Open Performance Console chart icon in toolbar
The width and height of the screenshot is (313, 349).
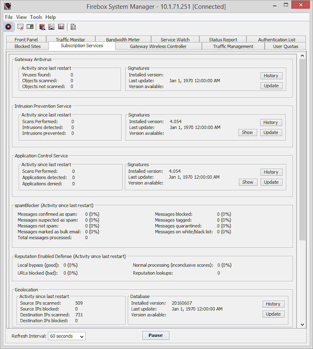pos(61,27)
